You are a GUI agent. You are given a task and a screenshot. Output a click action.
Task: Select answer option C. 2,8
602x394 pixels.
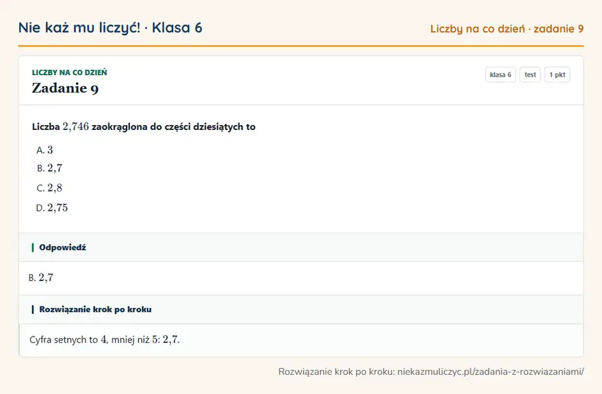point(49,188)
